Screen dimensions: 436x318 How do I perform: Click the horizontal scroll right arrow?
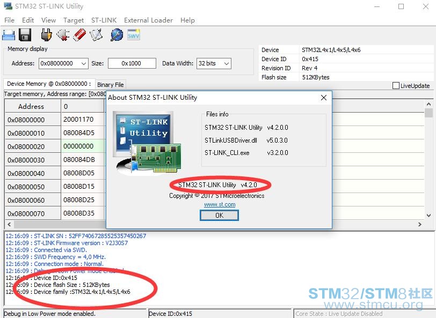[419, 224]
